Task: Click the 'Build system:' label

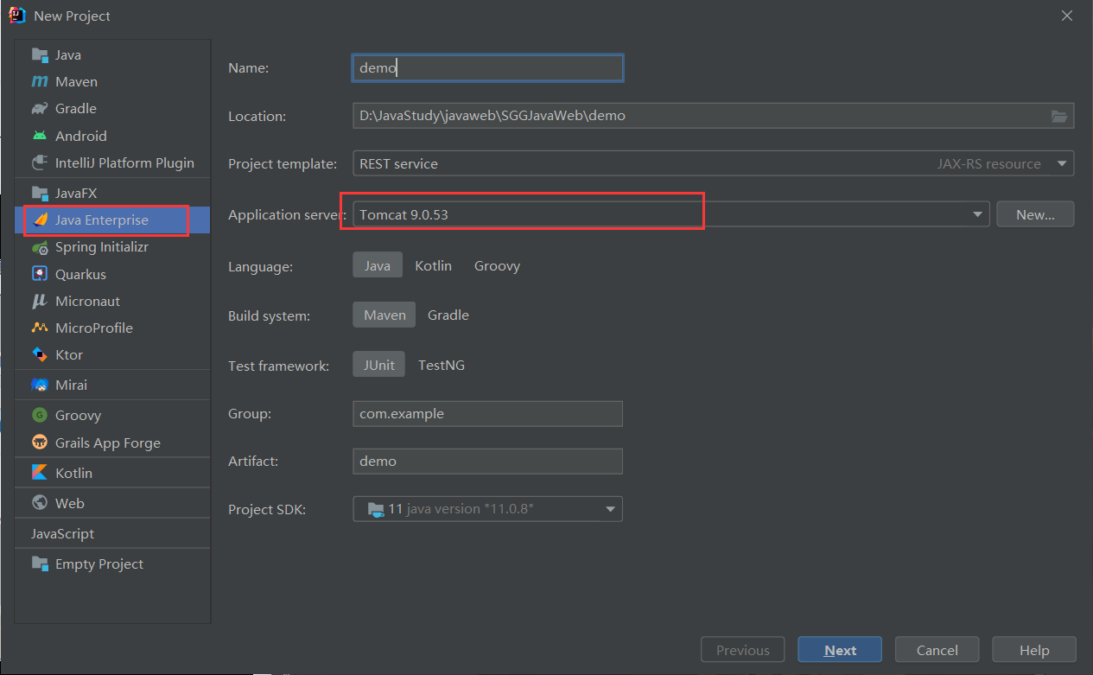Action: tap(269, 316)
